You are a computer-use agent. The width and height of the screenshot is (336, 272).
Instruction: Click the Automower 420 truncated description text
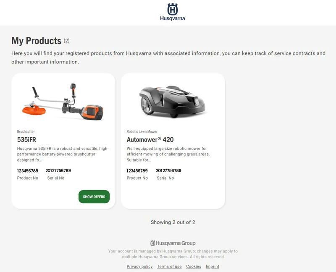click(x=168, y=154)
